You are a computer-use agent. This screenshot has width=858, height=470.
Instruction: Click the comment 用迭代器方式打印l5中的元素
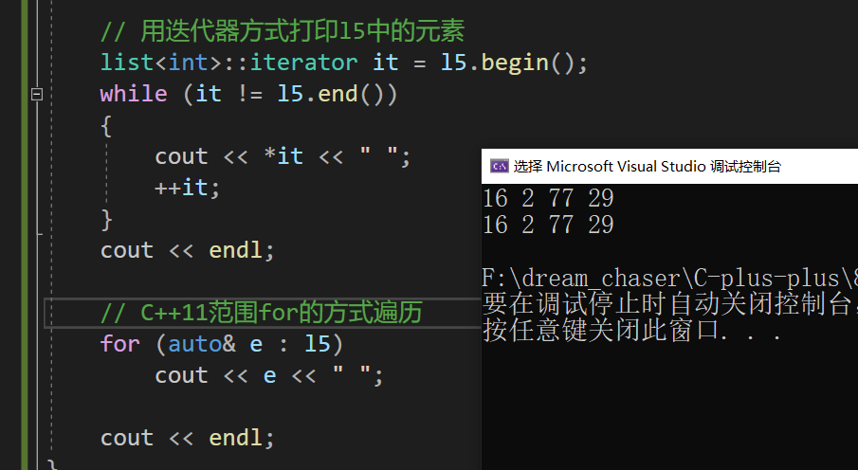[x=283, y=30]
